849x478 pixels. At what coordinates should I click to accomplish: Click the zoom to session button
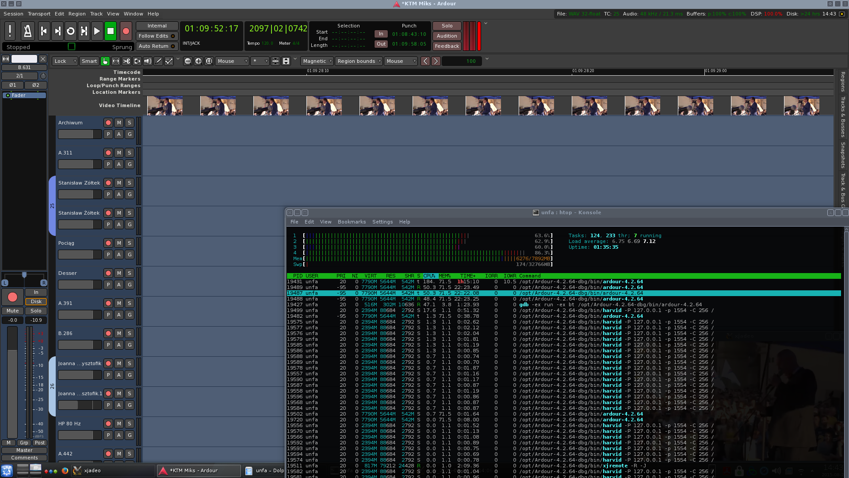point(209,61)
